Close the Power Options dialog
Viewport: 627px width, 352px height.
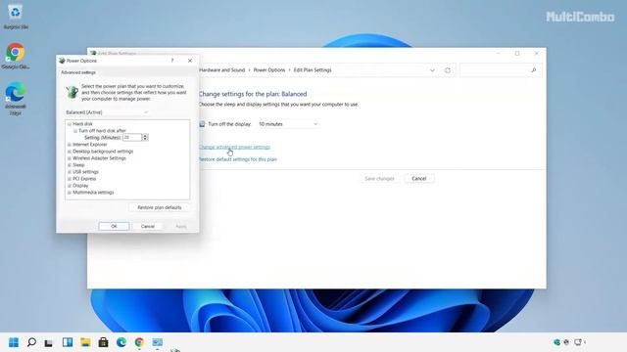pos(190,61)
